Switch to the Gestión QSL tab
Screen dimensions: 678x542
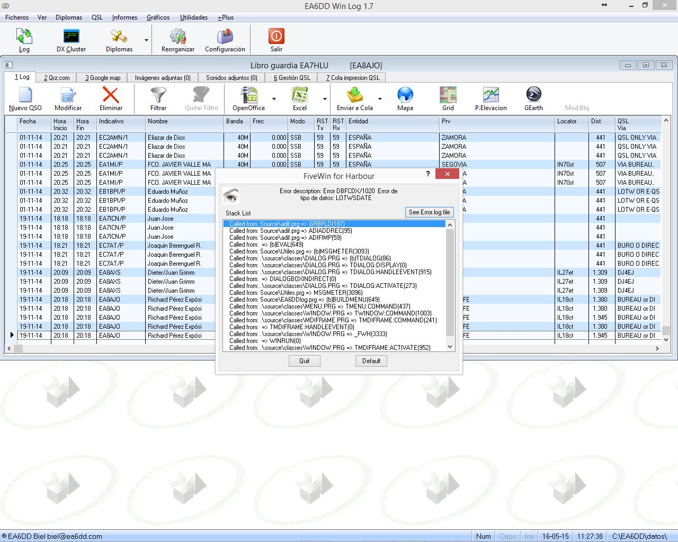coord(292,78)
